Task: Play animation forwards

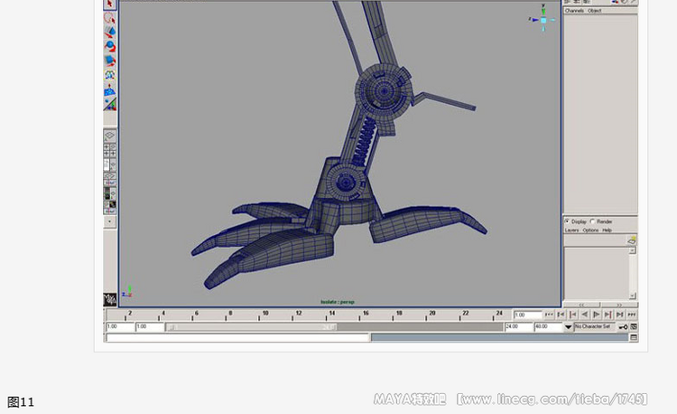Action: (x=597, y=315)
